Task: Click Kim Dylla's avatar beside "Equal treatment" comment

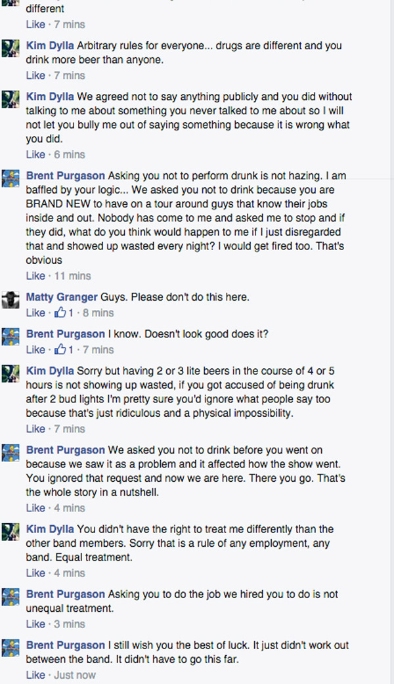Action: (10, 531)
